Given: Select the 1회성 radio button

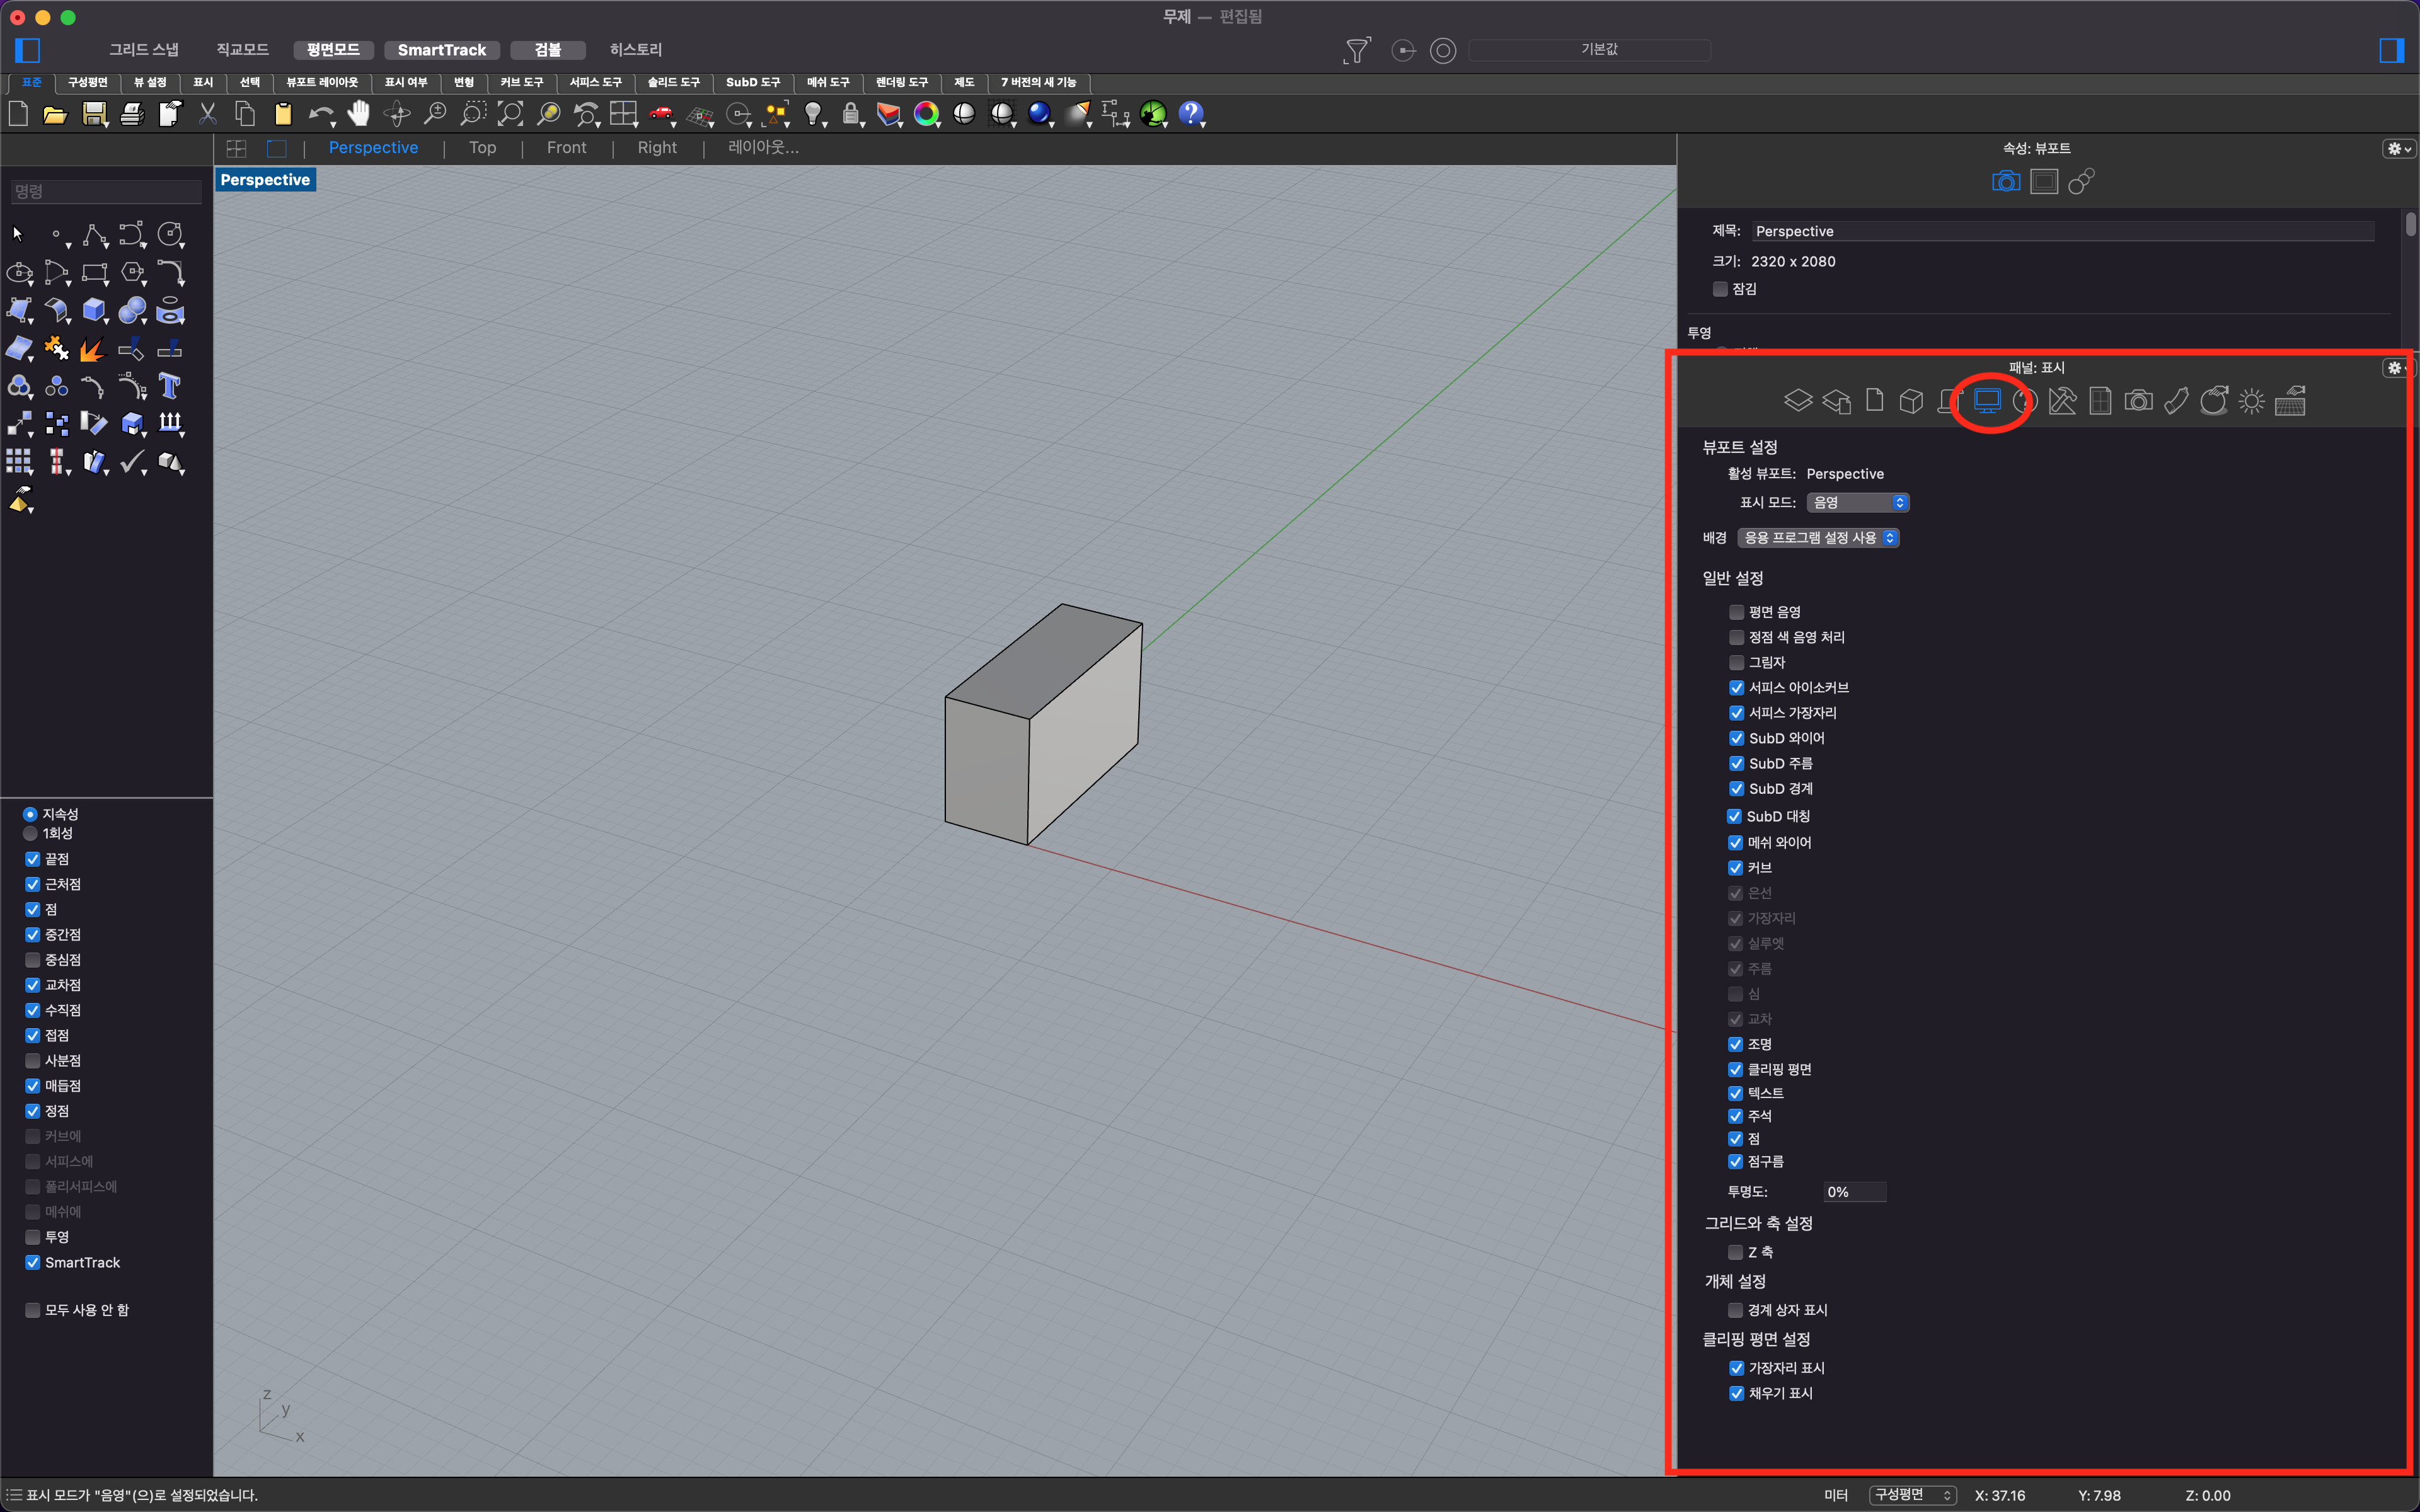Looking at the screenshot, I should tap(31, 833).
